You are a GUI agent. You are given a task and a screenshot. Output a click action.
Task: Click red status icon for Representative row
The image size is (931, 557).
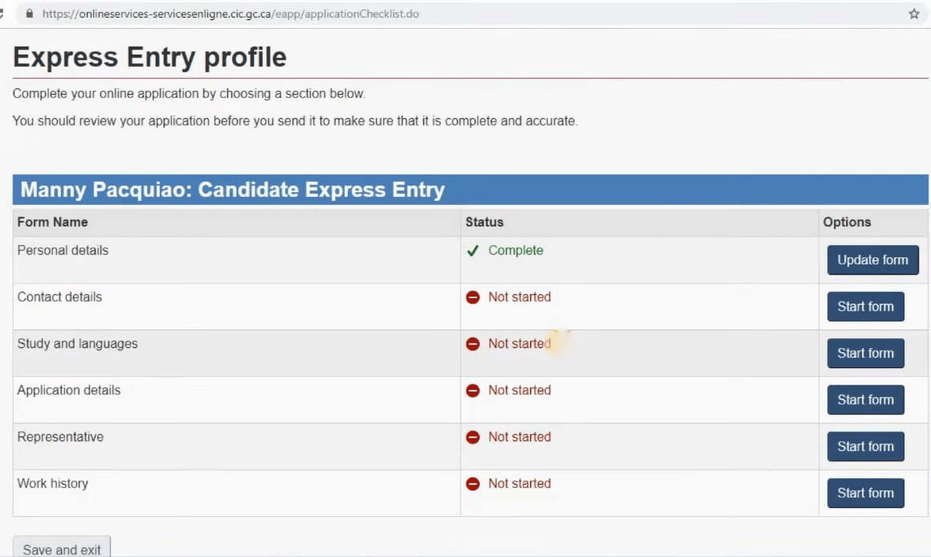click(473, 437)
